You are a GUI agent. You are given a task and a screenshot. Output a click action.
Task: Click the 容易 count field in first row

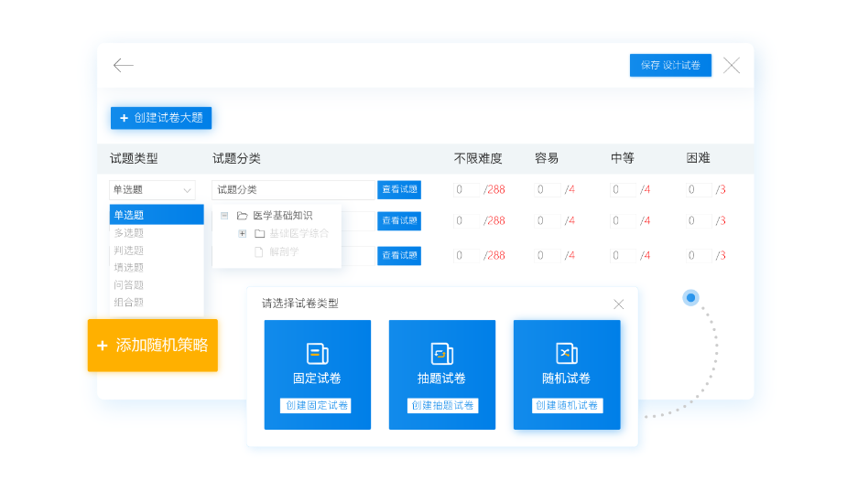(548, 190)
